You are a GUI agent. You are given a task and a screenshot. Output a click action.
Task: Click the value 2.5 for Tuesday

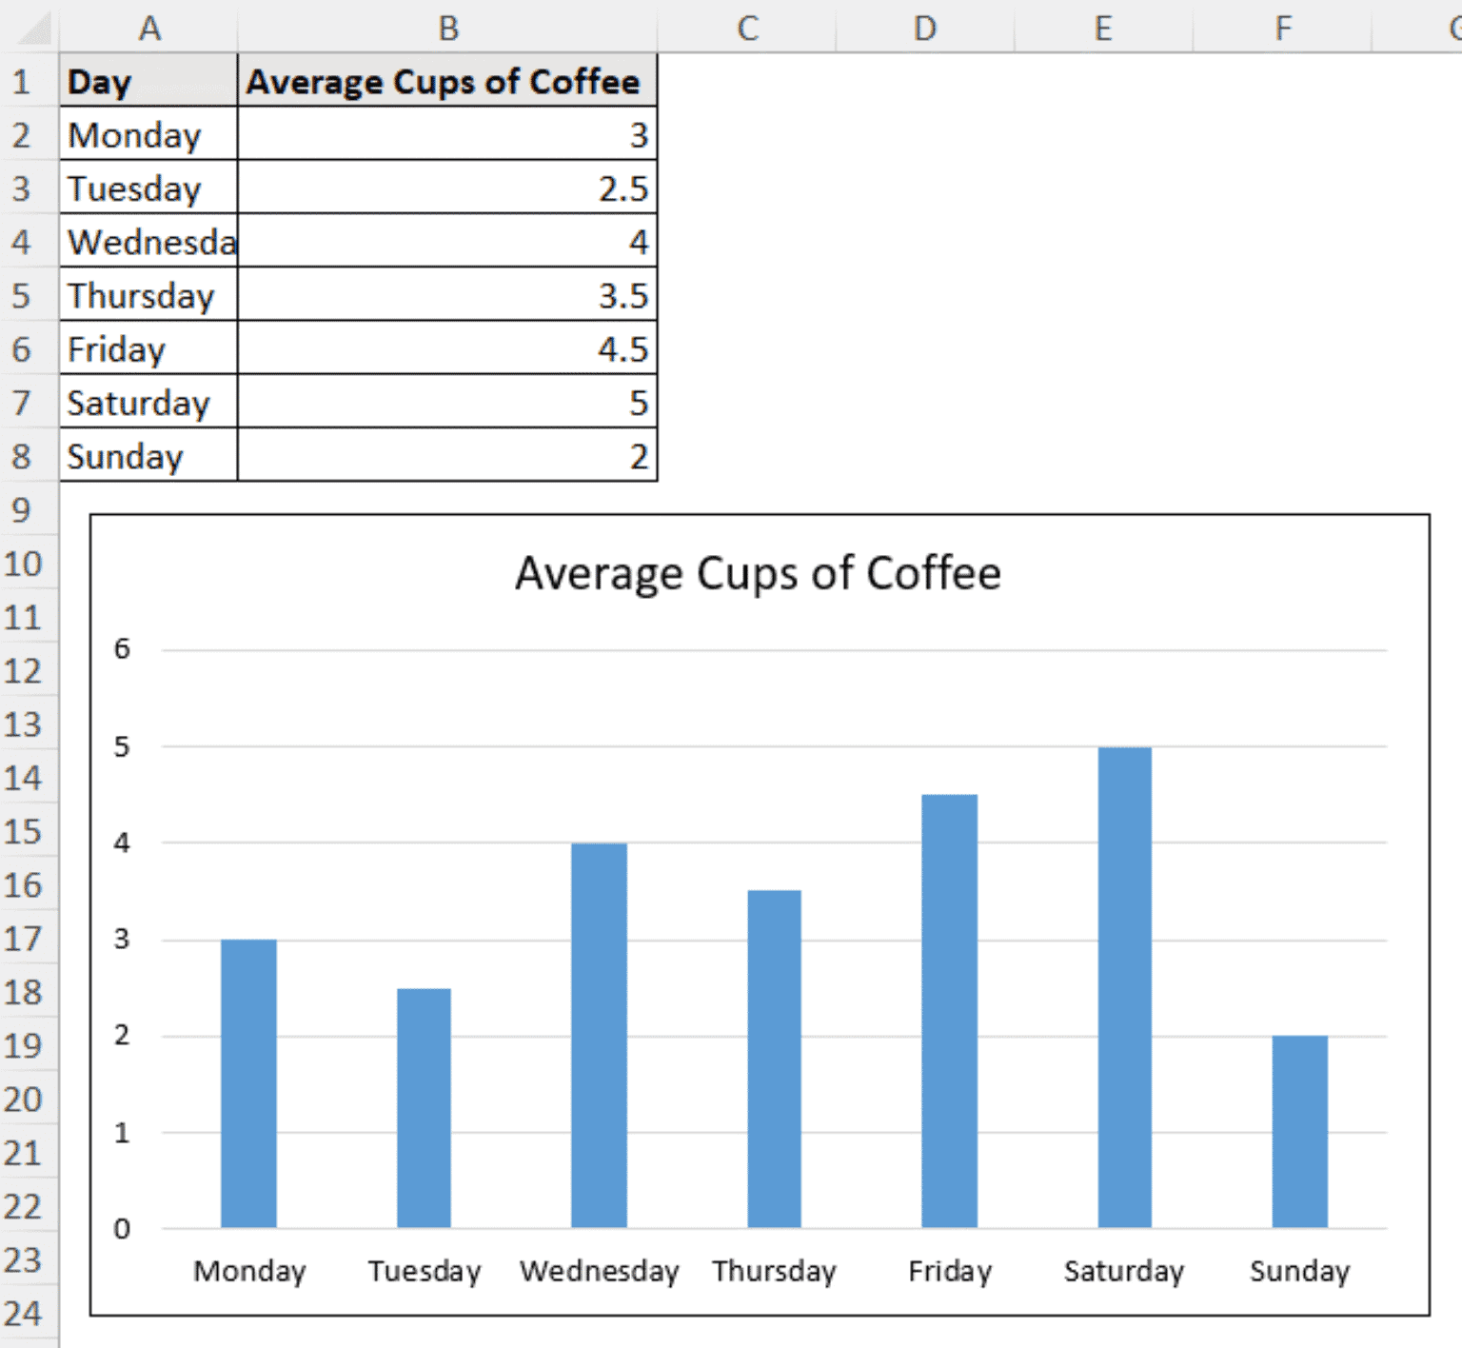pos(447,188)
